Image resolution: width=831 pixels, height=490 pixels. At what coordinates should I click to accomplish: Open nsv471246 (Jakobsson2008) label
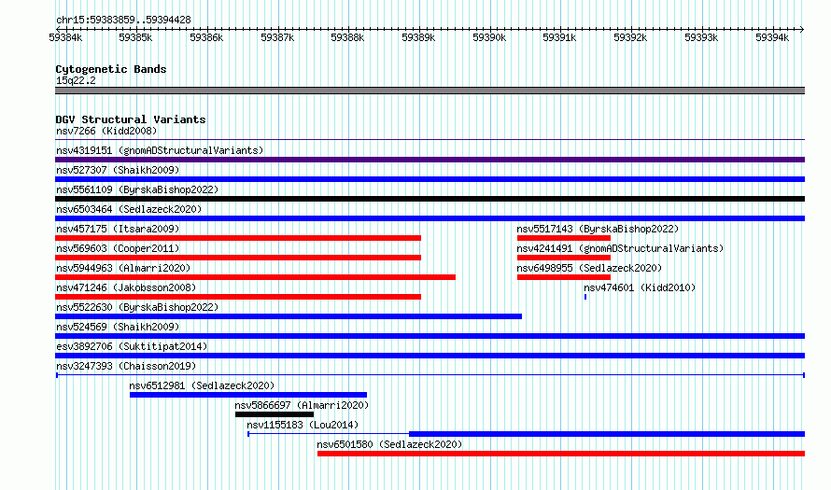pos(126,287)
